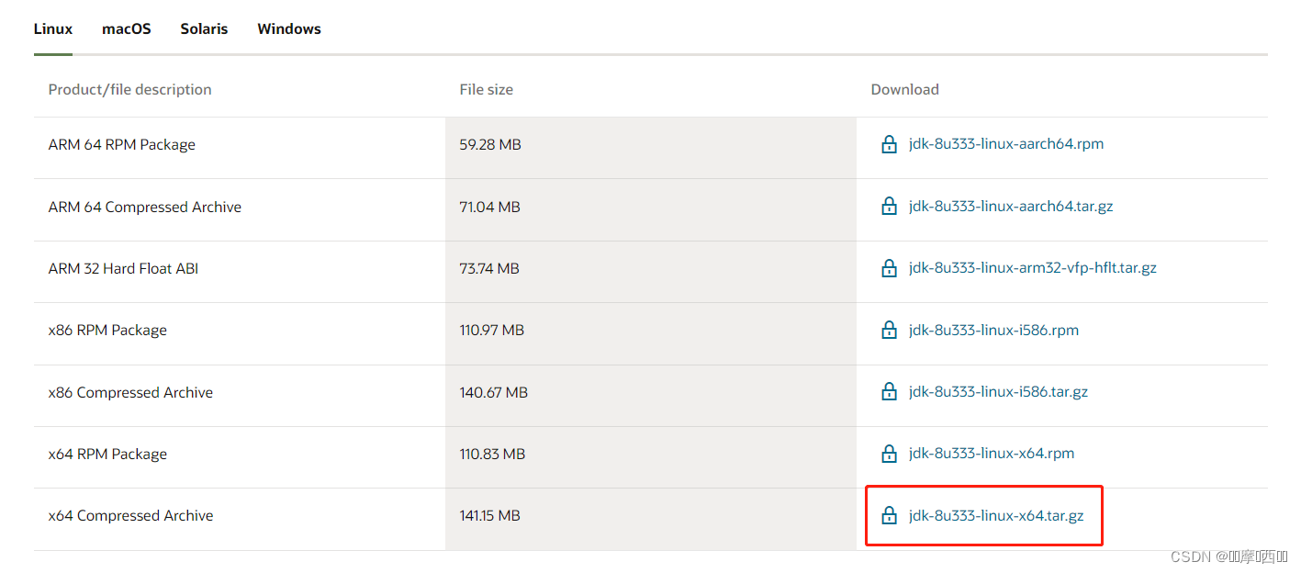Select the Windows tab

[289, 28]
